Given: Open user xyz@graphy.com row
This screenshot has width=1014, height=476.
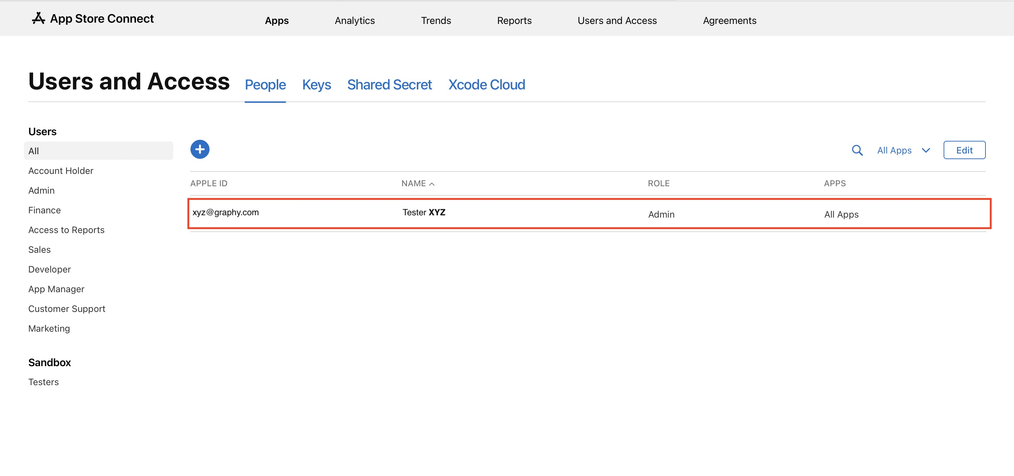Looking at the screenshot, I should 226,213.
